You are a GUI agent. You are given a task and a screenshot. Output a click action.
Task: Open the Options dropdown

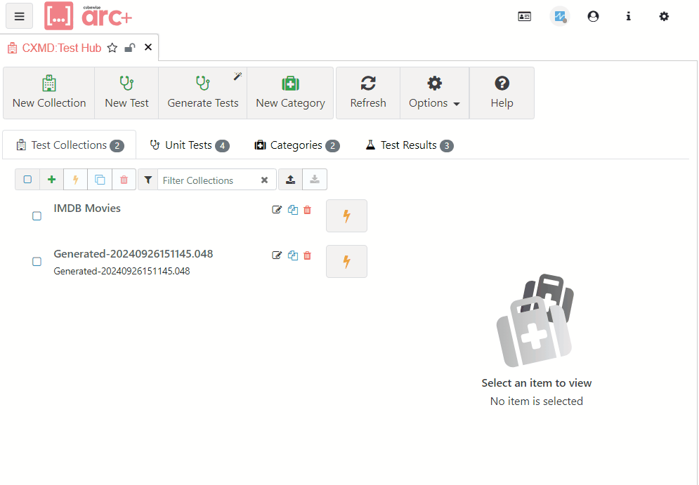pyautogui.click(x=435, y=93)
